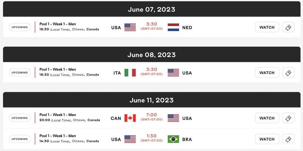Watch the USA vs BRA match
Image resolution: width=303 pixels, height=151 pixels.
point(267,139)
